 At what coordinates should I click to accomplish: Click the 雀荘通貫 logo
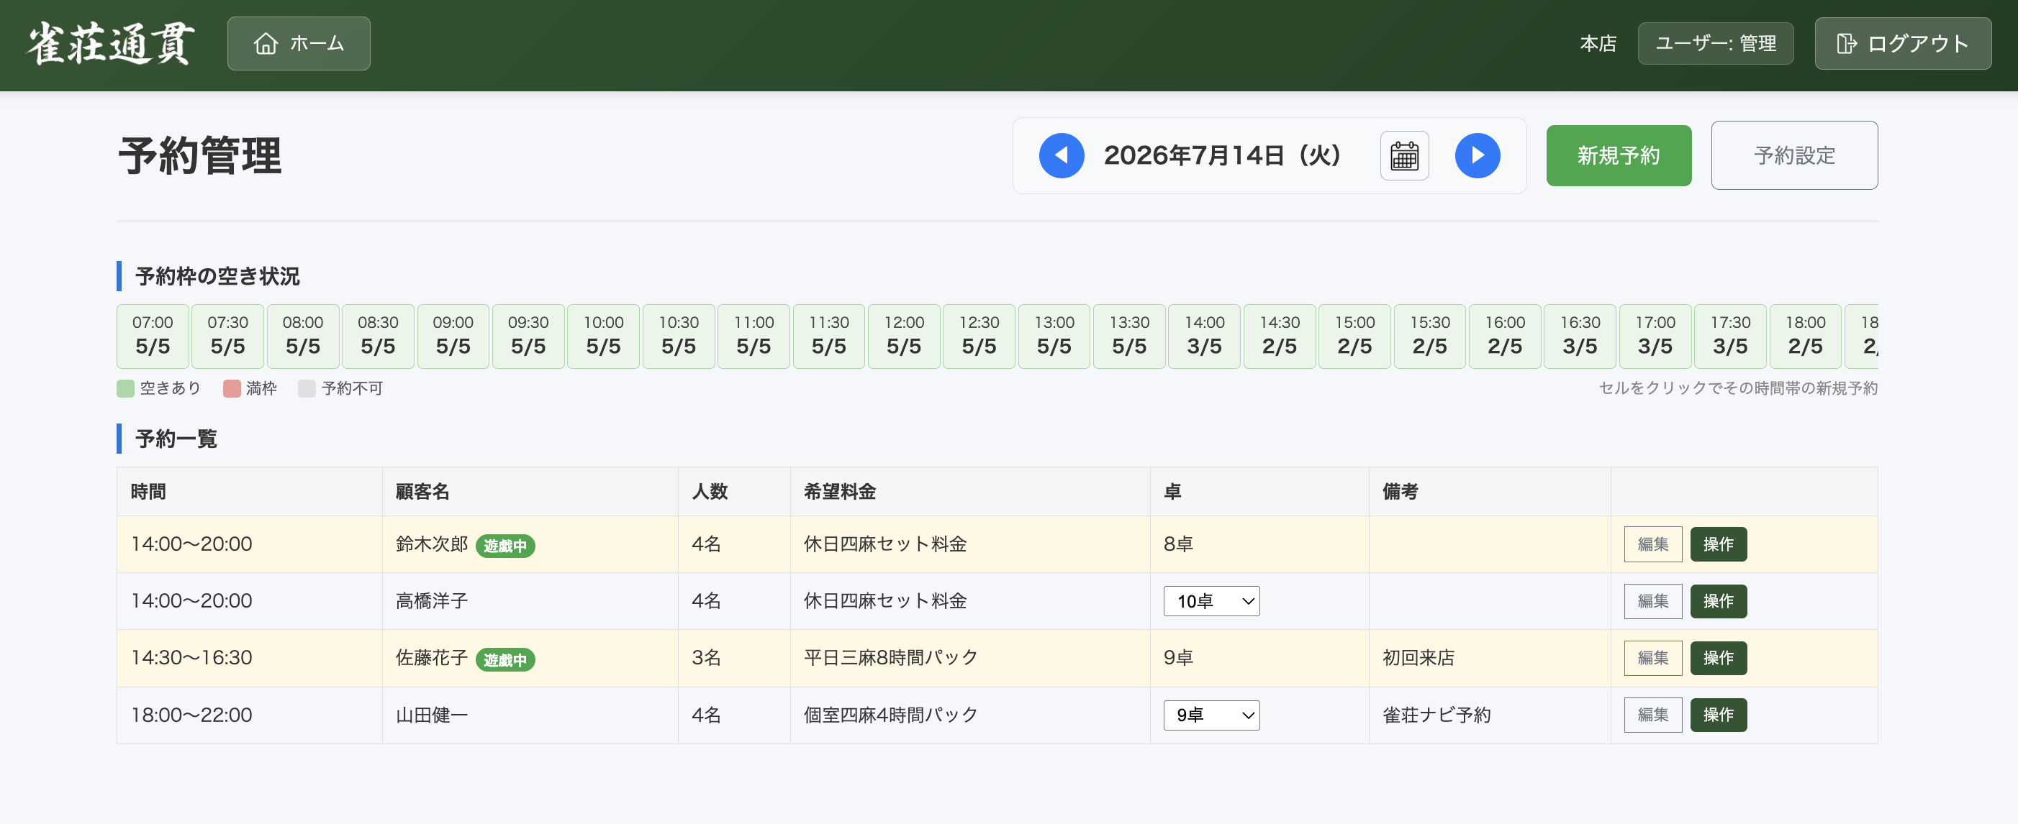tap(110, 44)
